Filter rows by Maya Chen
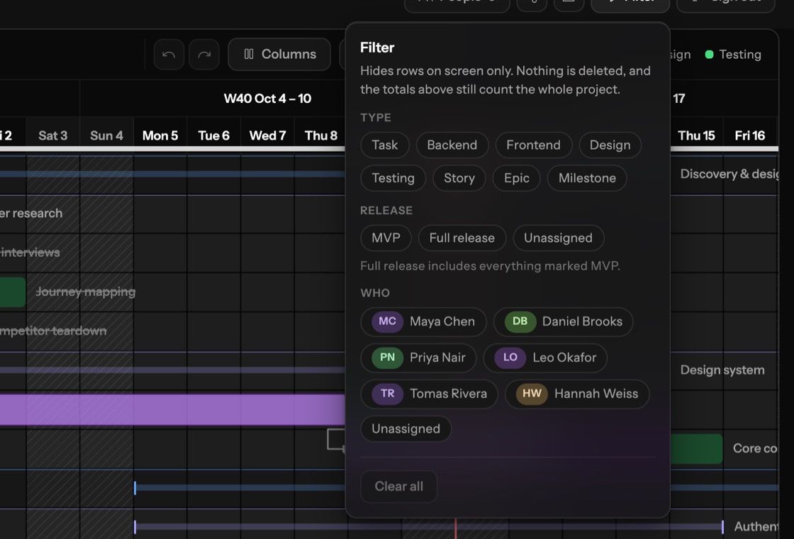Image resolution: width=794 pixels, height=539 pixels. [423, 321]
